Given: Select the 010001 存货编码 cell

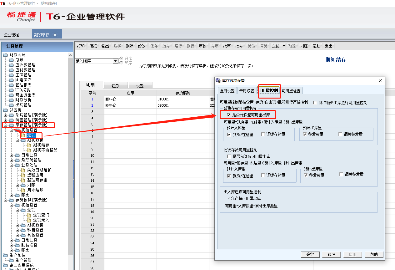Looking at the screenshot, I should click(x=183, y=99).
